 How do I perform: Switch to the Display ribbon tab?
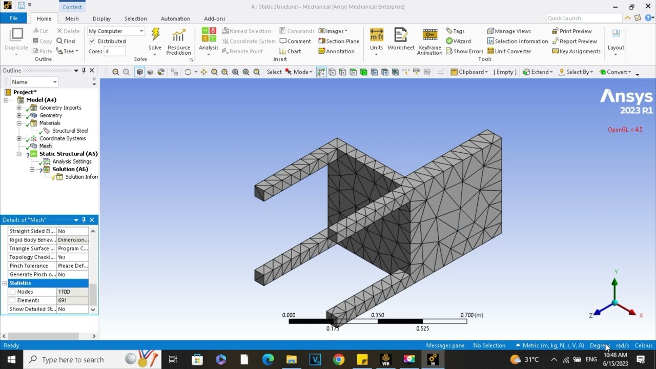(x=101, y=18)
